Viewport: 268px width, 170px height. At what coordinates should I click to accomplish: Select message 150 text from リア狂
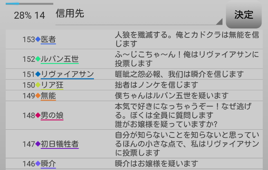click(x=157, y=85)
